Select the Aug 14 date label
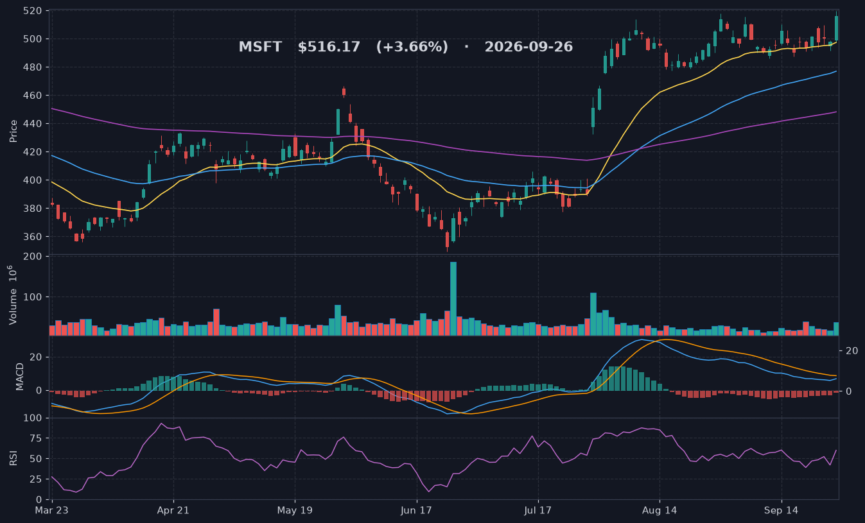 (660, 511)
